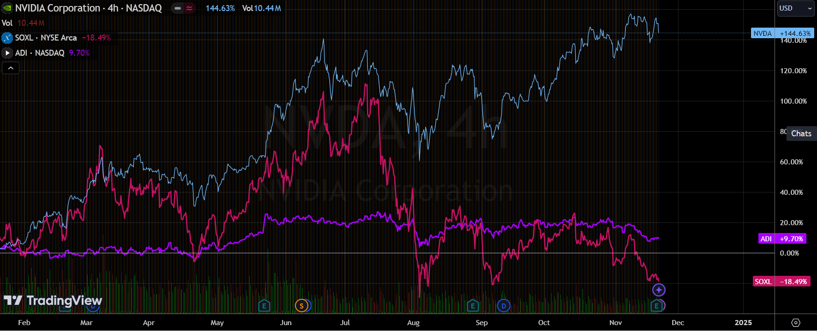
Task: Click the NVIDIA Corporation · 4h · NASDAQ title
Action: 89,8
